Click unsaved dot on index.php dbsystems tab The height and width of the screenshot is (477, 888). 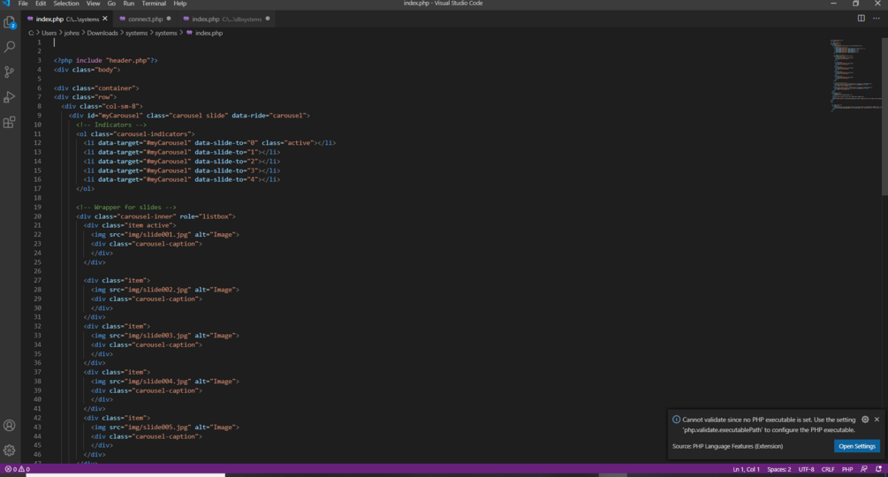(268, 19)
